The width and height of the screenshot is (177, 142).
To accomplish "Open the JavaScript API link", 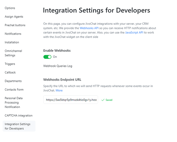I will [x=134, y=33].
